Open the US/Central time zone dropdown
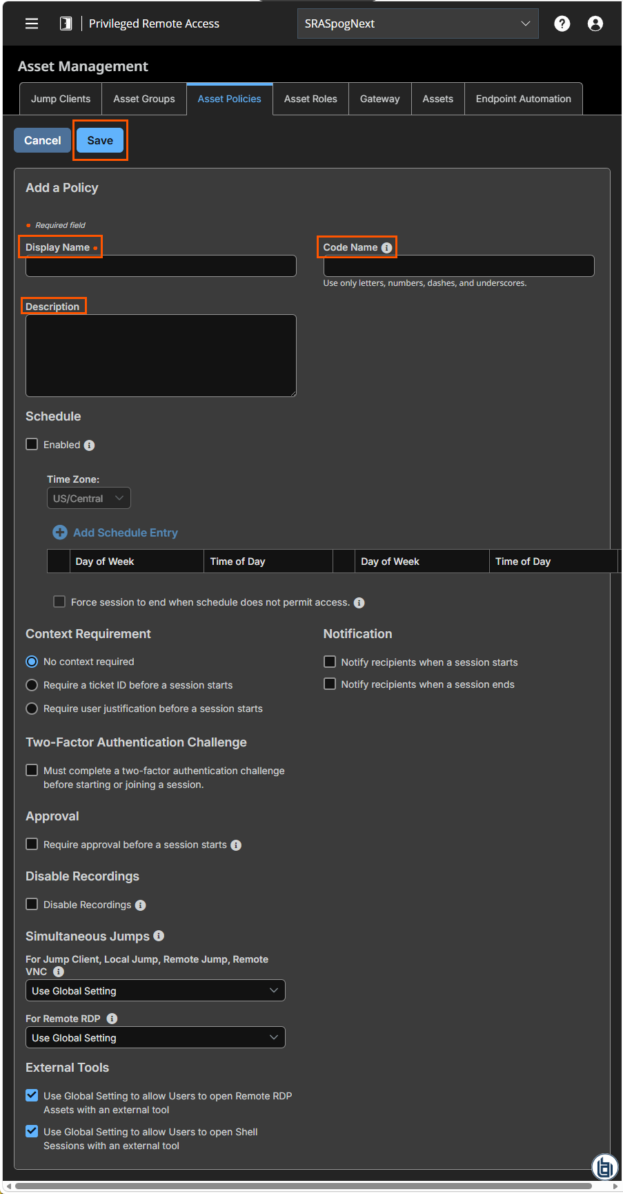Image resolution: width=623 pixels, height=1194 pixels. click(x=88, y=499)
